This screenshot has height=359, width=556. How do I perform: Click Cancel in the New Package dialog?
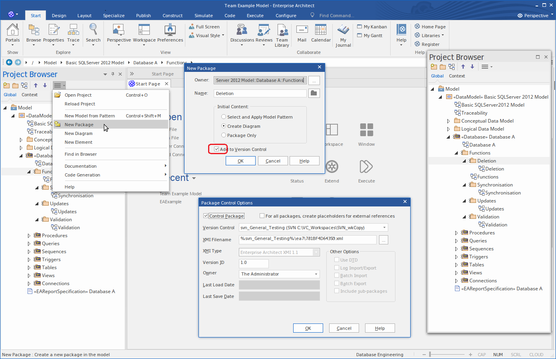tap(273, 161)
